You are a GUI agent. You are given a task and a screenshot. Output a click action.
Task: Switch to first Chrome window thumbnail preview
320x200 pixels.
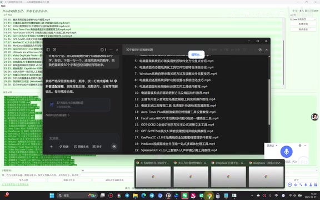pos(153,174)
